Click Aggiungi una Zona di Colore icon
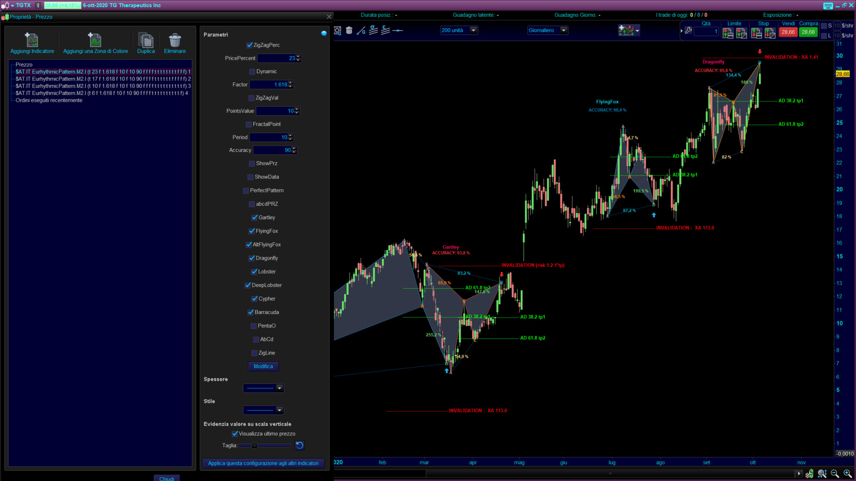The height and width of the screenshot is (481, 856). [95, 40]
